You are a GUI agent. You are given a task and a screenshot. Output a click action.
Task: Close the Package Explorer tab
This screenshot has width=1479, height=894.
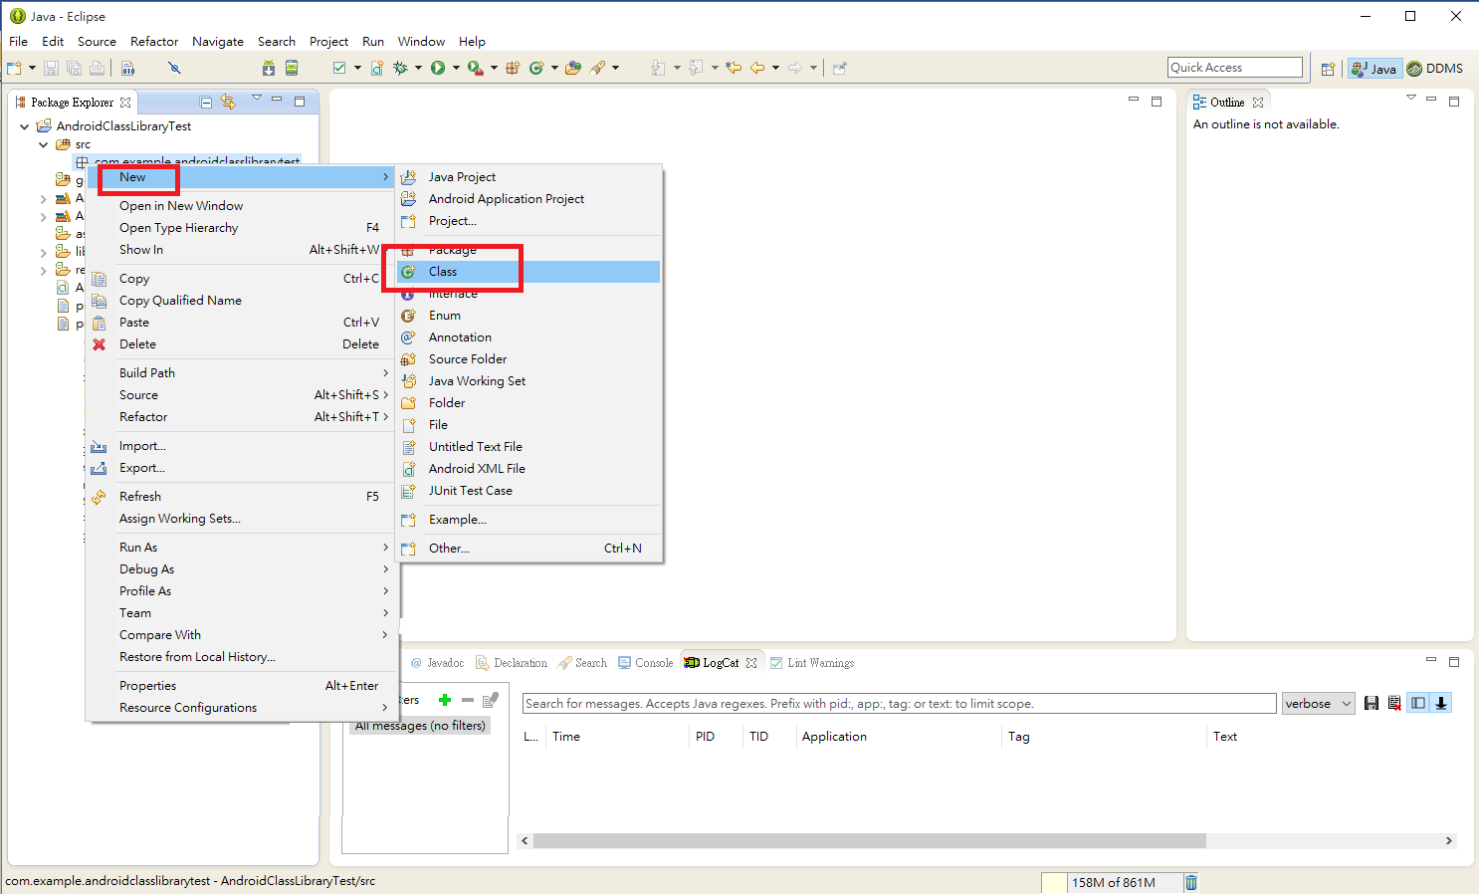click(x=125, y=103)
